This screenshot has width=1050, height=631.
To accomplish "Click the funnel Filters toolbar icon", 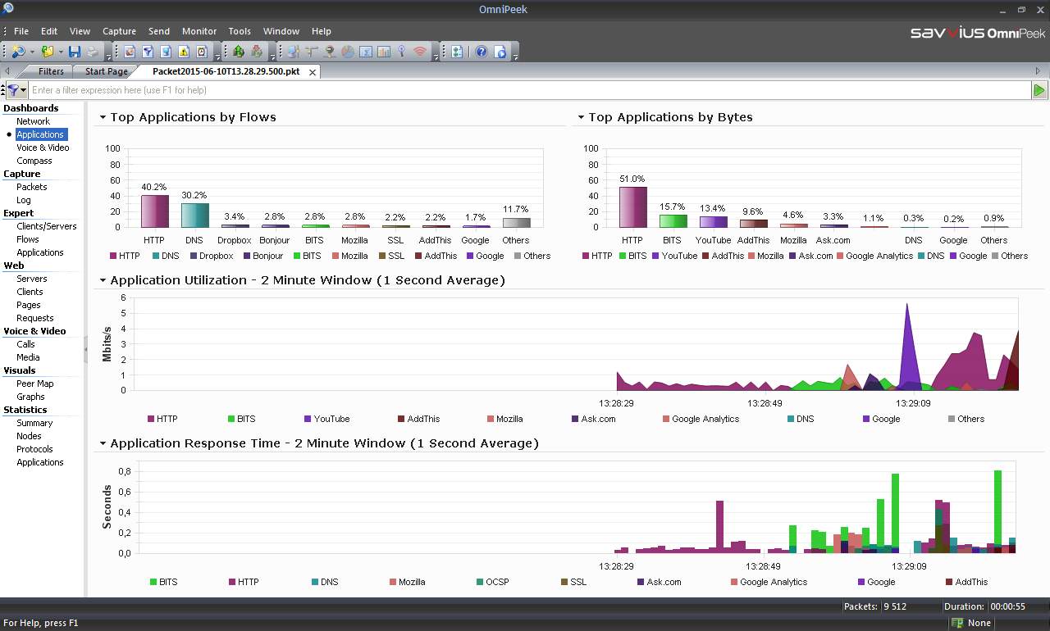I will pos(148,52).
